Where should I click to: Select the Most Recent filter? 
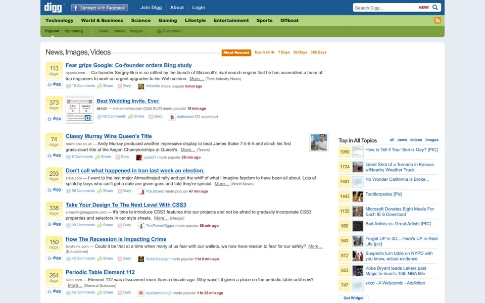236,53
